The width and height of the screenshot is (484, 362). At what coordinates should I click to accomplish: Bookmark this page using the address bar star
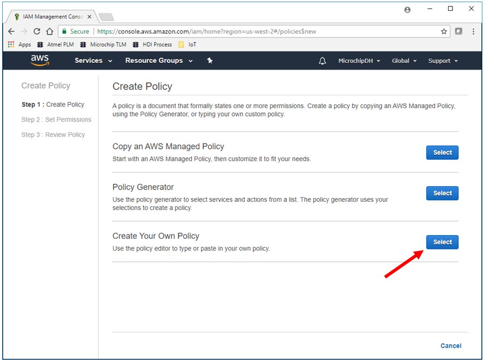pos(444,32)
